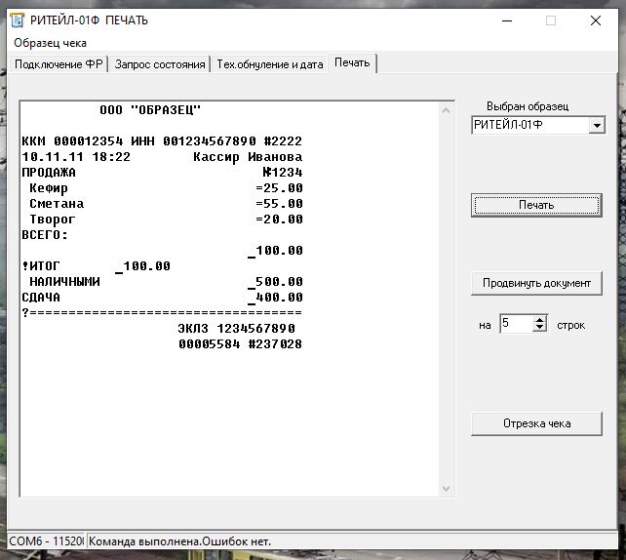Click the РИТЕЙЛ-01Ф app icon in title bar
Viewport: 626px width, 560px height.
tap(18, 20)
